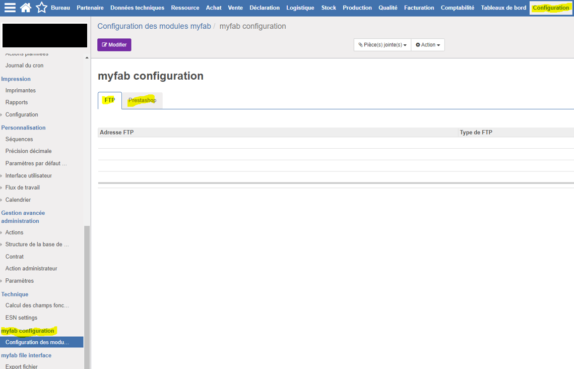Select Journal du cron entry
This screenshot has width=574, height=369.
24,66
